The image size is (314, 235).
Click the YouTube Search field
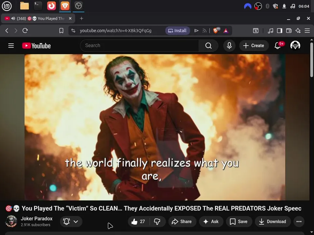(140, 46)
